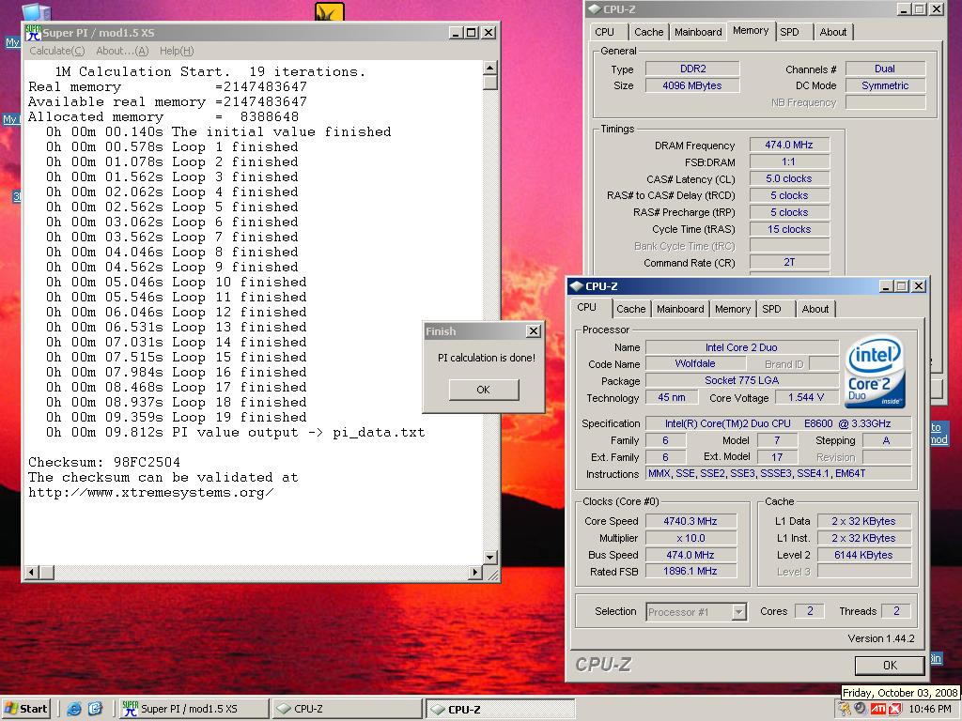962x721 pixels.
Task: Click Code Name field Wolfdale
Action: point(695,363)
